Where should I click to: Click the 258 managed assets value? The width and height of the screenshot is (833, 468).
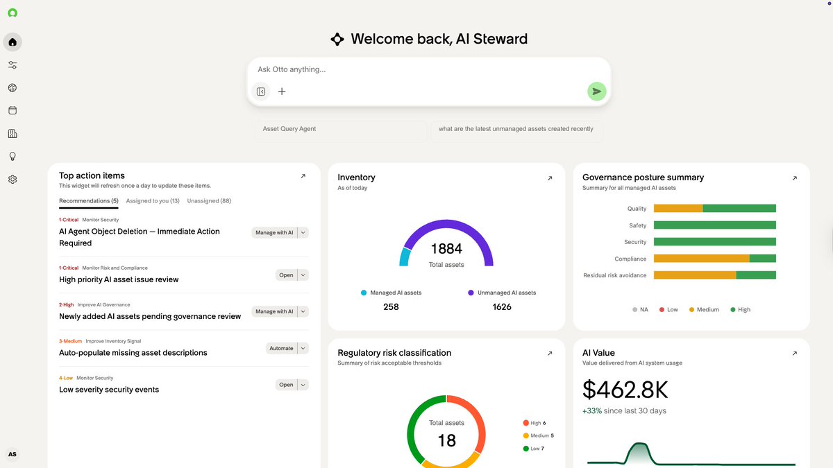[x=391, y=306]
